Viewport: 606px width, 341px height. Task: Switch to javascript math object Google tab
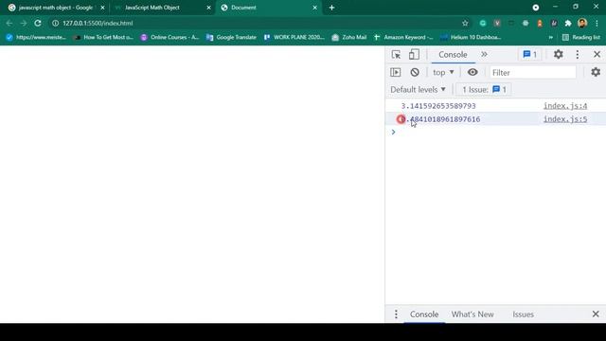point(55,8)
